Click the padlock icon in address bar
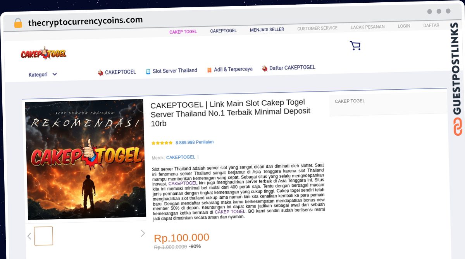 tap(18, 23)
